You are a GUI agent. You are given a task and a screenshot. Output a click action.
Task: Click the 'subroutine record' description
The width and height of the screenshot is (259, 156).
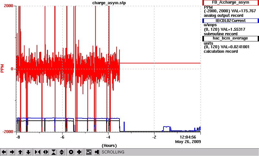coord(220,34)
